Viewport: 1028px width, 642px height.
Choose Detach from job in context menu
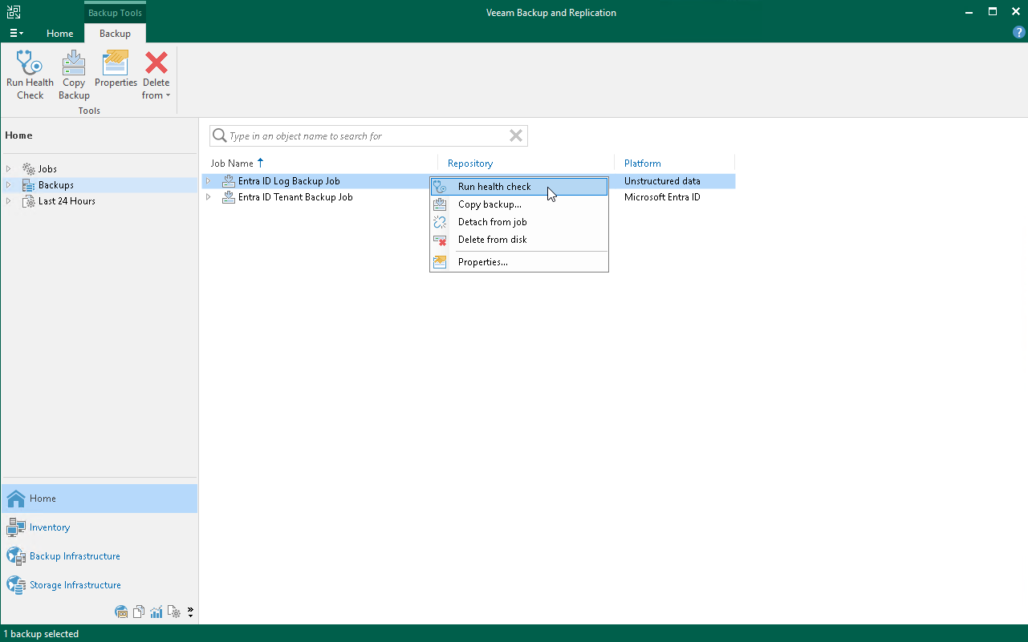[x=519, y=222]
